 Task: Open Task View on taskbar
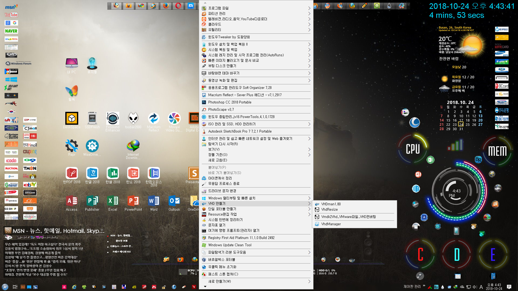[x=15, y=287]
